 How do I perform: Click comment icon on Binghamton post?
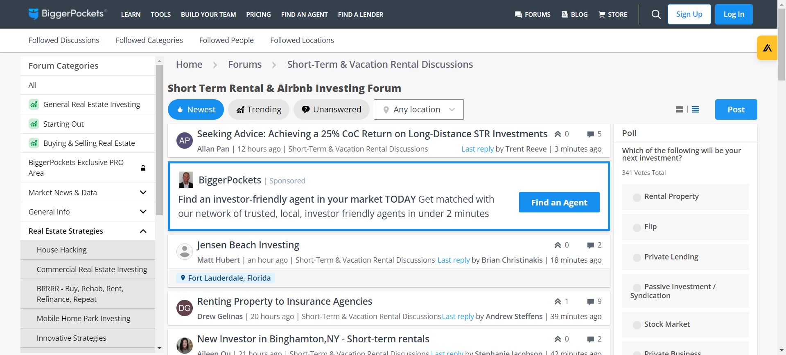click(x=590, y=339)
